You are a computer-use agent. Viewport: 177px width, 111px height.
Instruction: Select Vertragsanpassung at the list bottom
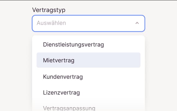tap(69, 108)
